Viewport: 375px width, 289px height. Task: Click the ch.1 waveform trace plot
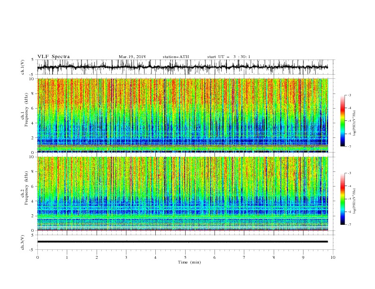tap(182, 67)
